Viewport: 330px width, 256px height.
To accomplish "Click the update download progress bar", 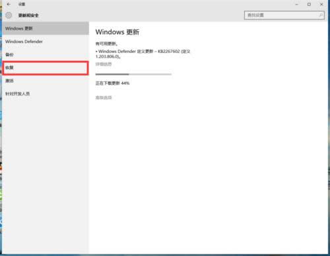I will pyautogui.click(x=133, y=74).
